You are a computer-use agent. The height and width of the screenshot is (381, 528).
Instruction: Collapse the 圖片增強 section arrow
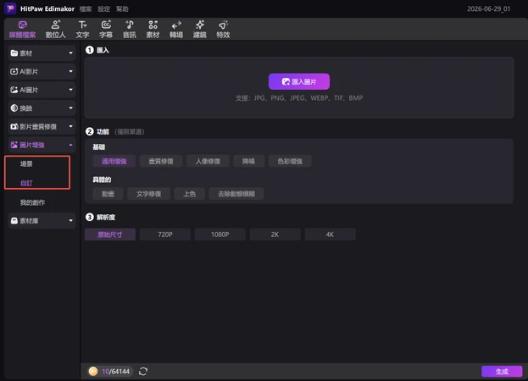(x=70, y=145)
